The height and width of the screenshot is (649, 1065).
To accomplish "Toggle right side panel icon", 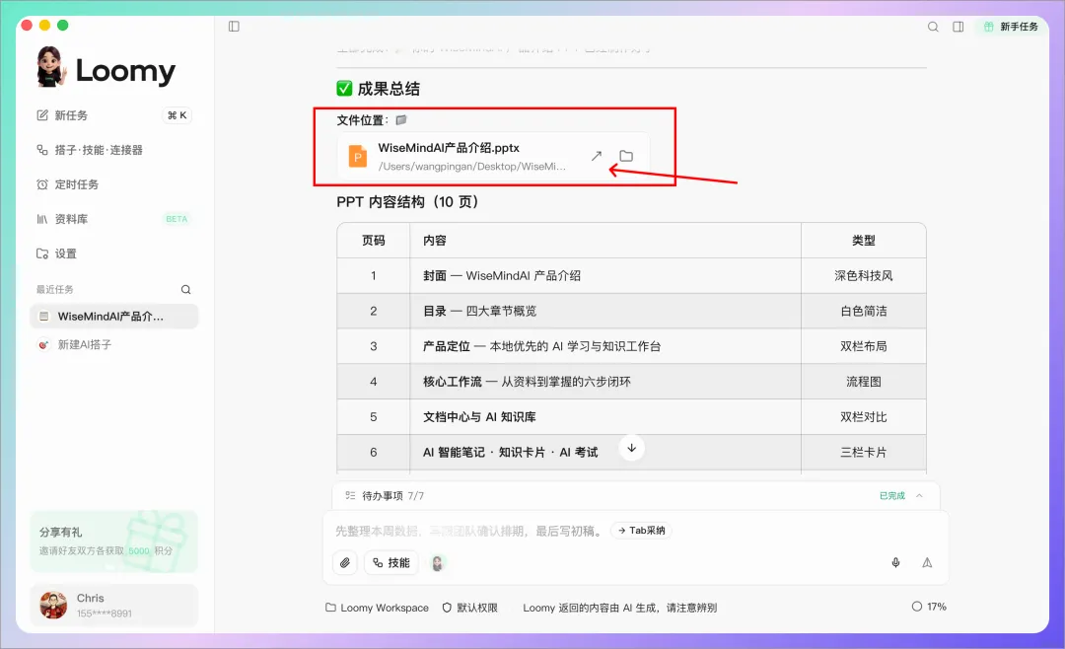I will click(958, 27).
